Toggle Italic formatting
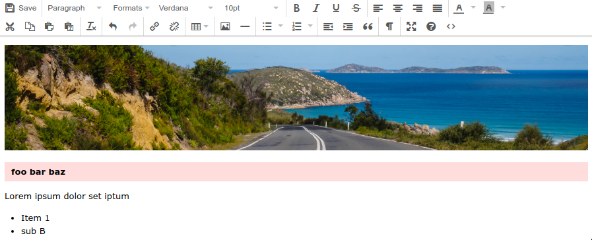The image size is (592, 240). point(316,8)
